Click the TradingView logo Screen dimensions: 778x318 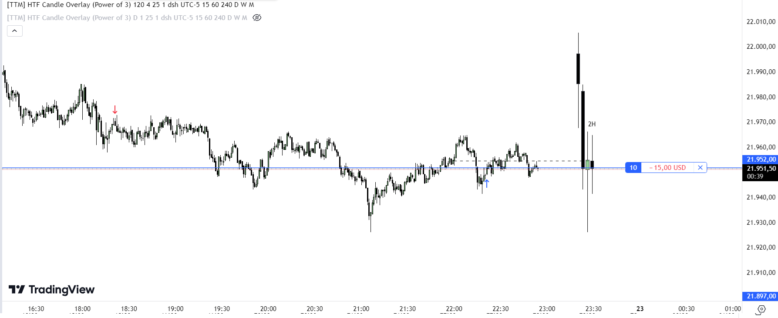coord(52,290)
